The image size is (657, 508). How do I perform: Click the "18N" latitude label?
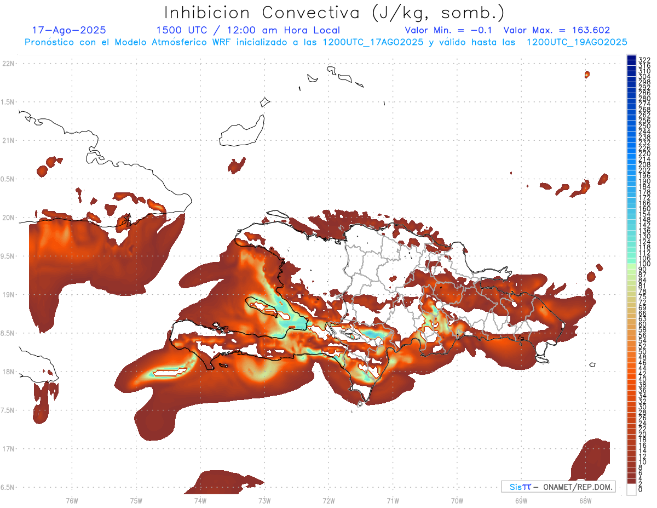click(x=8, y=372)
